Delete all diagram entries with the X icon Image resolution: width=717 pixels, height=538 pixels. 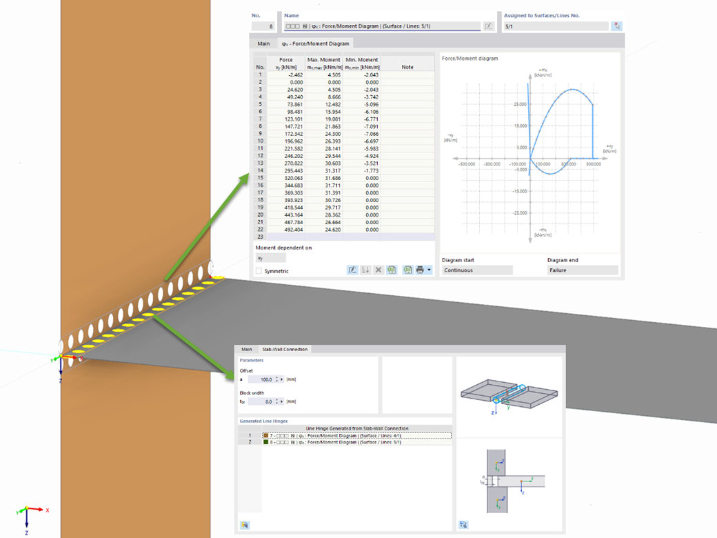pyautogui.click(x=378, y=270)
